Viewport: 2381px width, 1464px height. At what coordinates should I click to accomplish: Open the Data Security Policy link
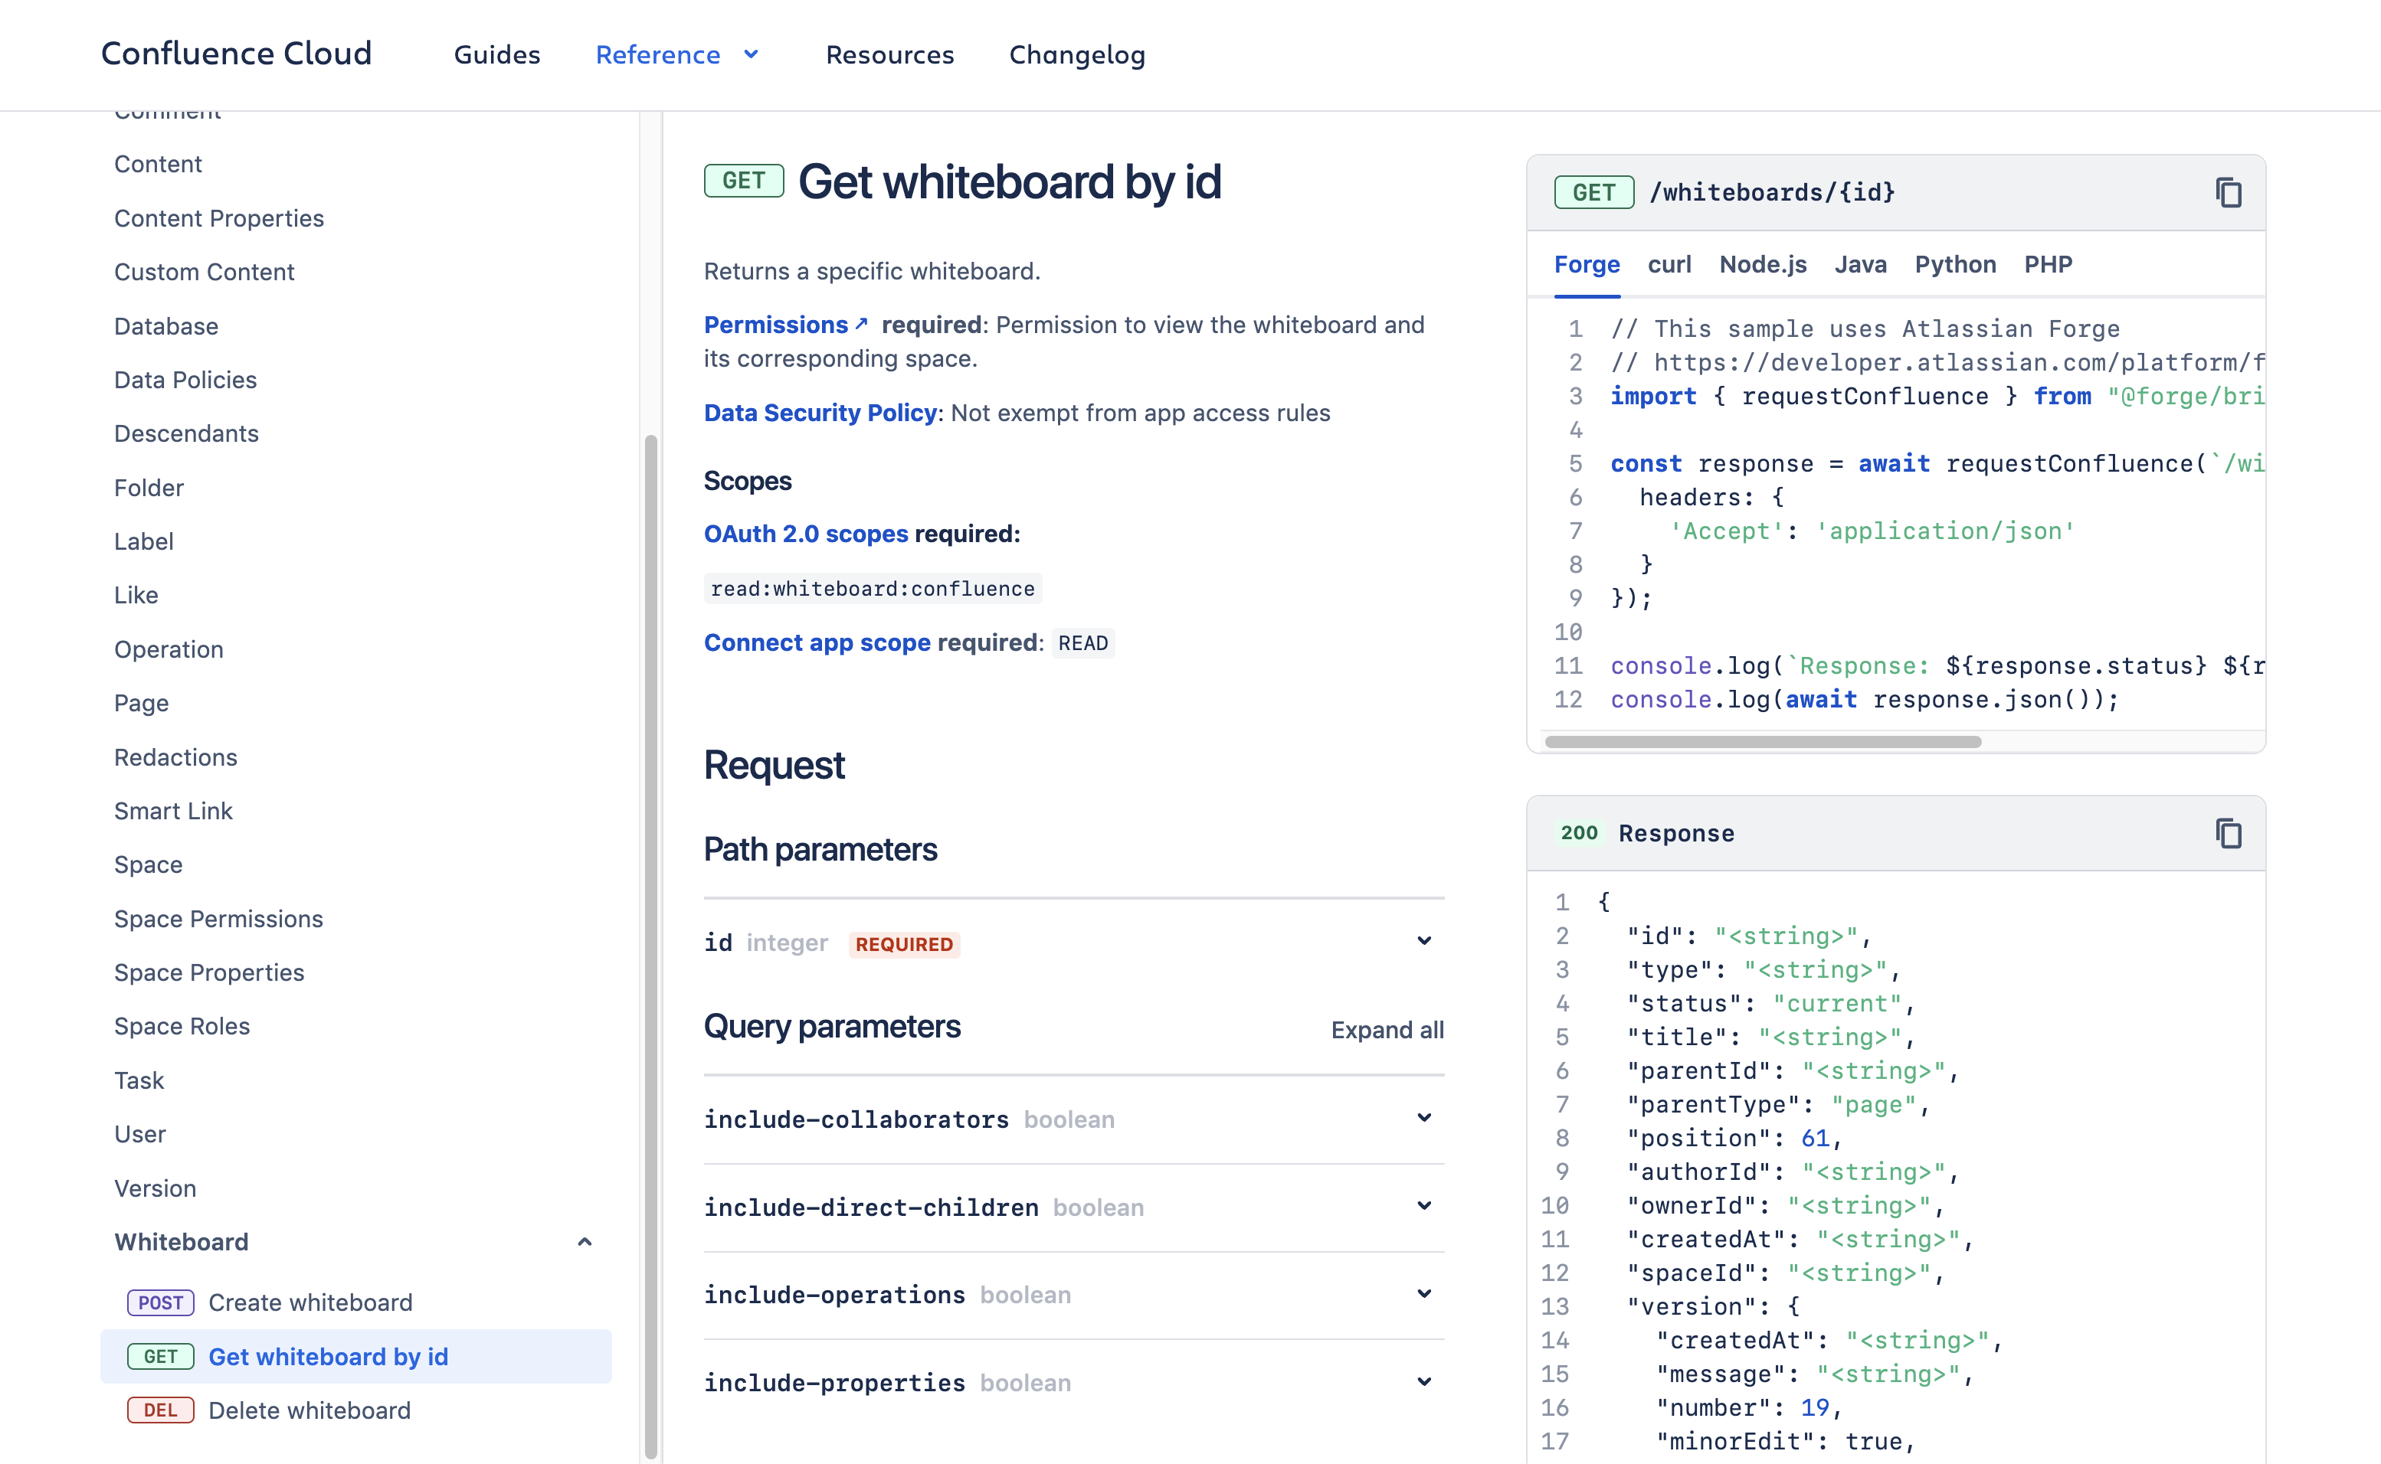pos(820,413)
